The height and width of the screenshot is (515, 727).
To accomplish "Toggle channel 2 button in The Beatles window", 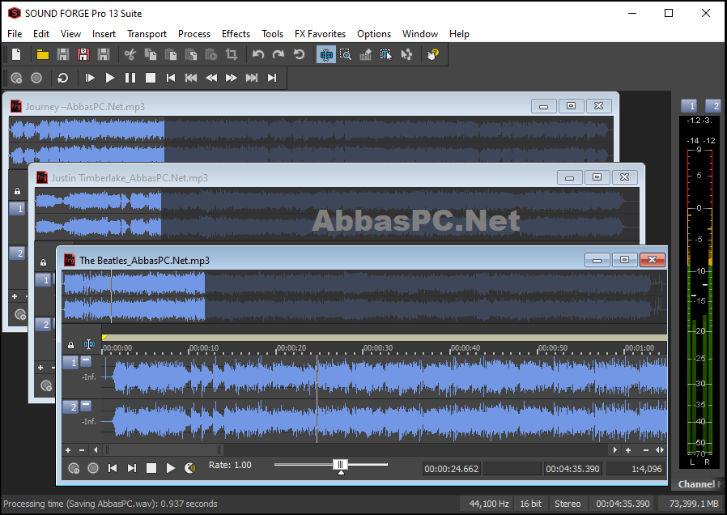I will tap(70, 407).
